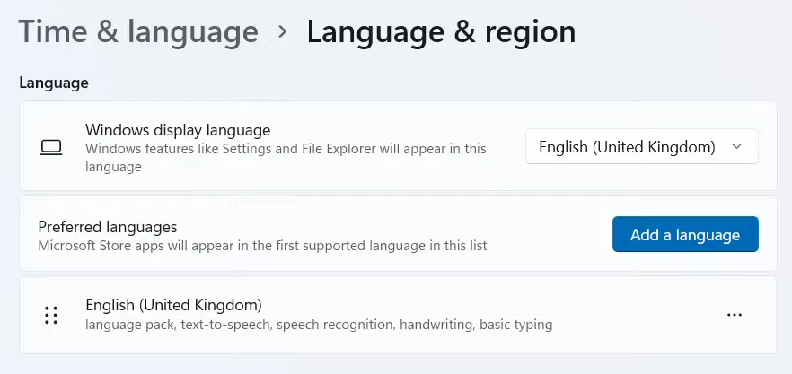Click the breadcrumb chevron separator arrow
The width and height of the screenshot is (792, 374).
pyautogui.click(x=283, y=32)
